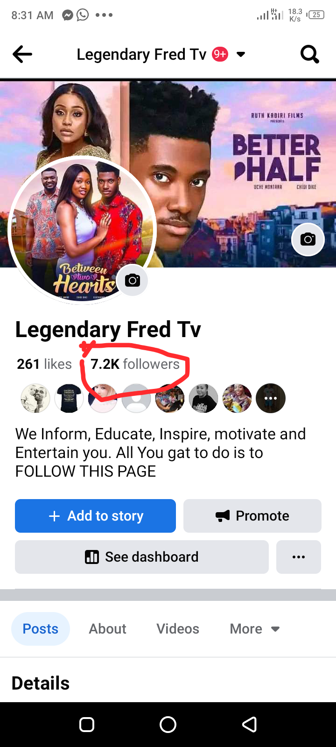Switch to the About tab
This screenshot has width=336, height=747.
pos(108,629)
